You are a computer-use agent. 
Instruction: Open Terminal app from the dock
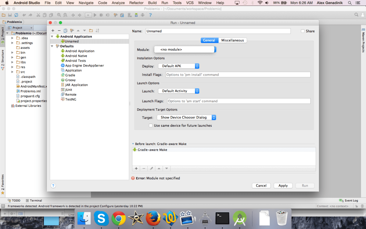click(222, 219)
